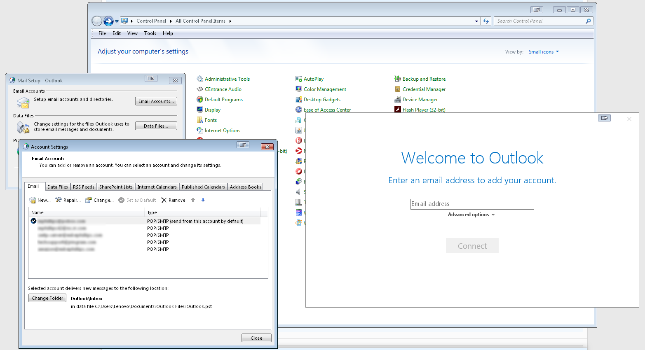The image size is (645, 350).
Task: Click Change... in Account Settings toolbar
Action: coord(99,200)
